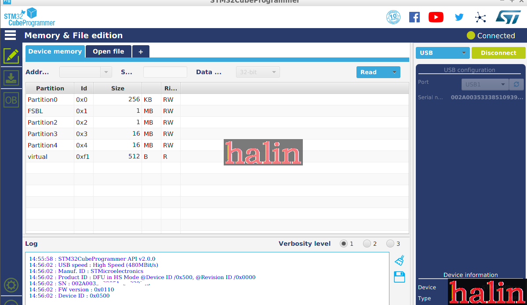Add a new tab with the plus tab

(141, 52)
